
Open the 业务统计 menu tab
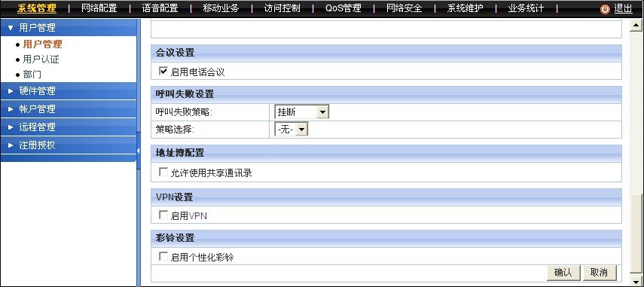pos(526,8)
